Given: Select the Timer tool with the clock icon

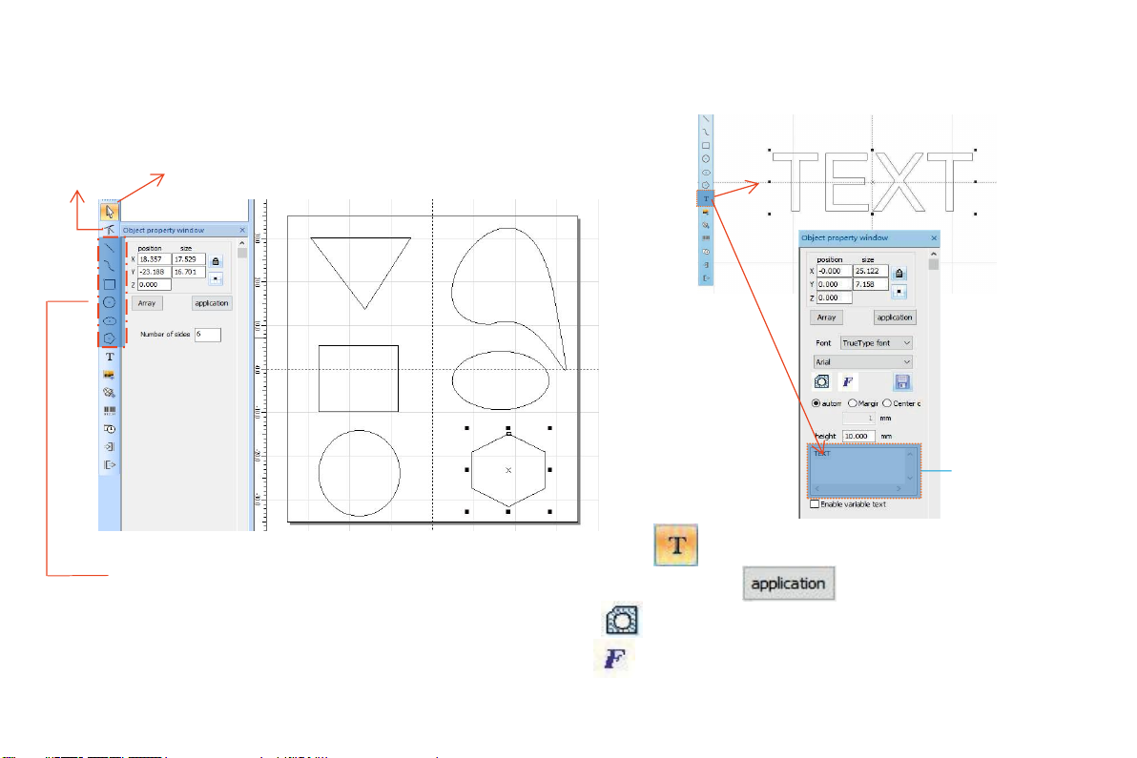Looking at the screenshot, I should tap(110, 429).
